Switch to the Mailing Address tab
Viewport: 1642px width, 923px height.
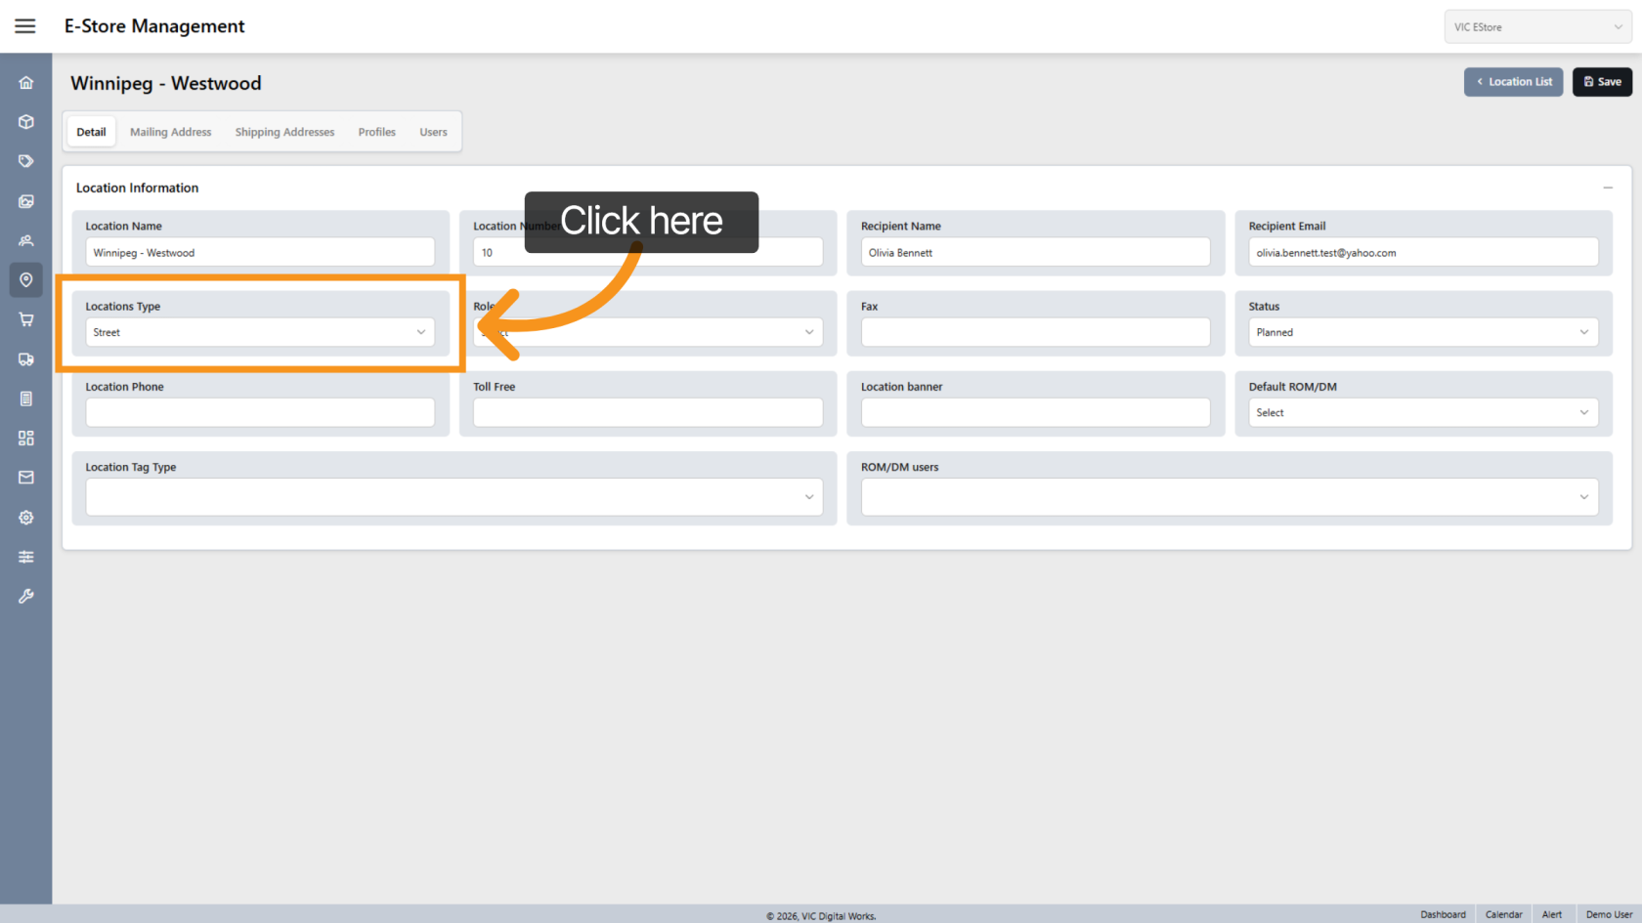pyautogui.click(x=170, y=132)
